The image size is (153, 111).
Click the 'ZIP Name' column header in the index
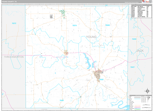[140, 6]
